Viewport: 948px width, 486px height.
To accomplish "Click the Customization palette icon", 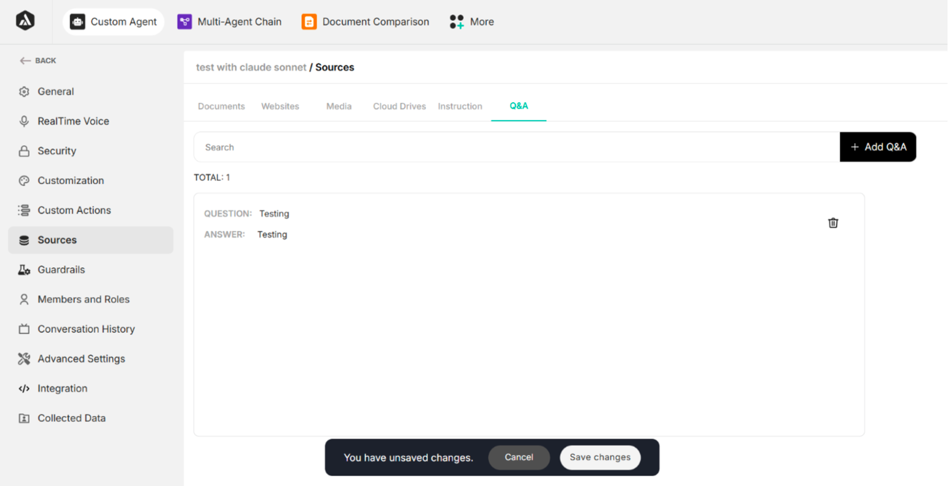I will tap(24, 180).
